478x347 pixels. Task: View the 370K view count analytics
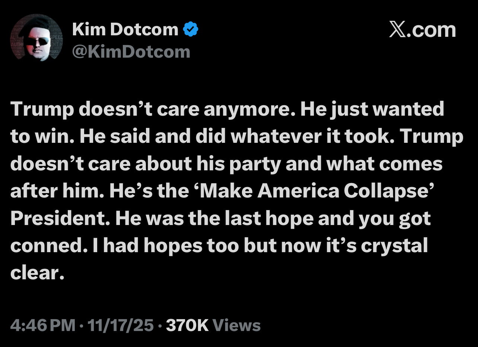coord(187,325)
